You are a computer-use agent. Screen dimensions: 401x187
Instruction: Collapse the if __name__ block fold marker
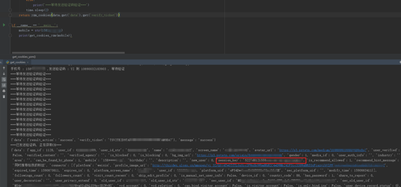coord(10,25)
